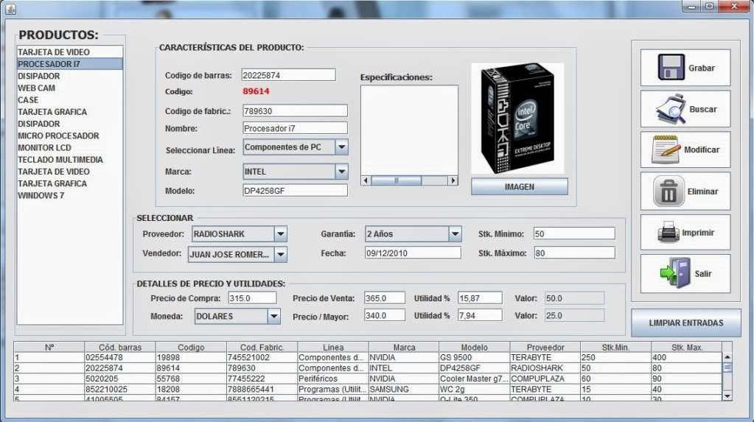Click the Utilidad % 7,94 field
754x422 pixels.
tap(480, 315)
